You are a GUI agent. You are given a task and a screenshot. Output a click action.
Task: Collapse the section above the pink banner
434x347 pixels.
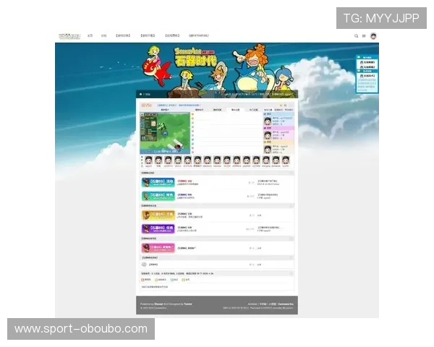click(292, 239)
